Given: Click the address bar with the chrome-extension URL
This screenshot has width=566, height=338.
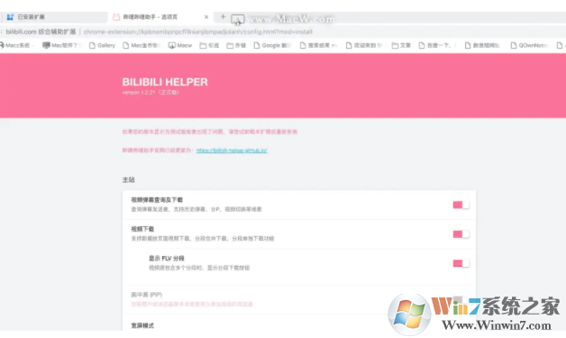Looking at the screenshot, I should pos(197,32).
